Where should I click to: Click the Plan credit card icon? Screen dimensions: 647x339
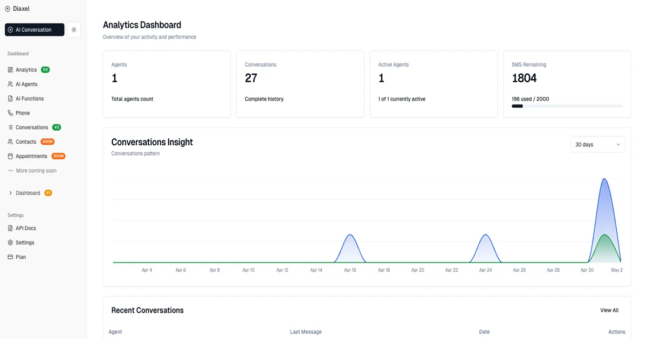(10, 257)
